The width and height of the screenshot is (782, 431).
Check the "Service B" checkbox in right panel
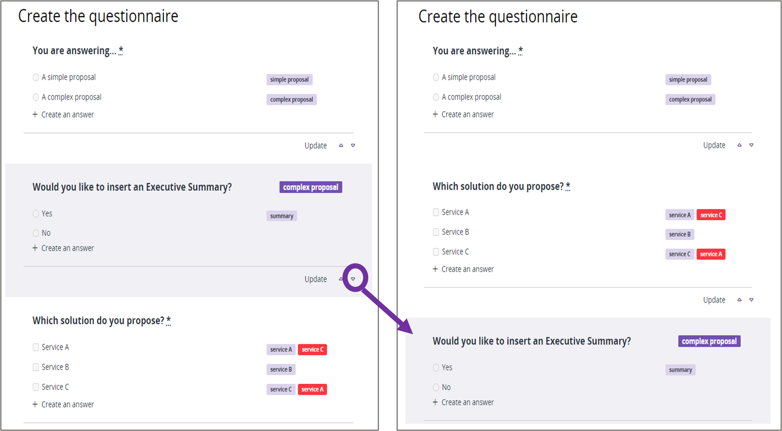click(x=436, y=232)
